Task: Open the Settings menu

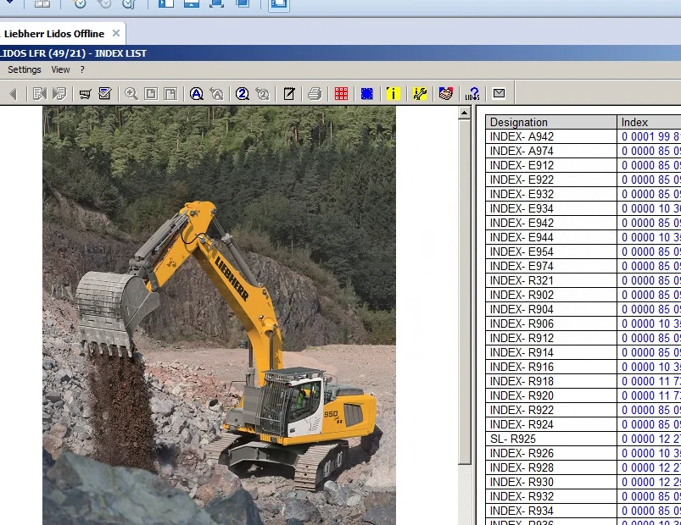Action: (x=25, y=69)
